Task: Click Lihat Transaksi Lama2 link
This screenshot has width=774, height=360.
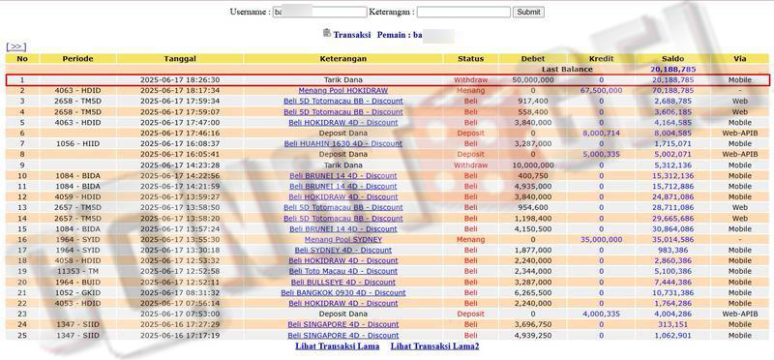Action: [x=434, y=346]
